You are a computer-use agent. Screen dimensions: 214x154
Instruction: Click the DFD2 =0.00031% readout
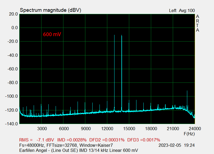coord(107,140)
